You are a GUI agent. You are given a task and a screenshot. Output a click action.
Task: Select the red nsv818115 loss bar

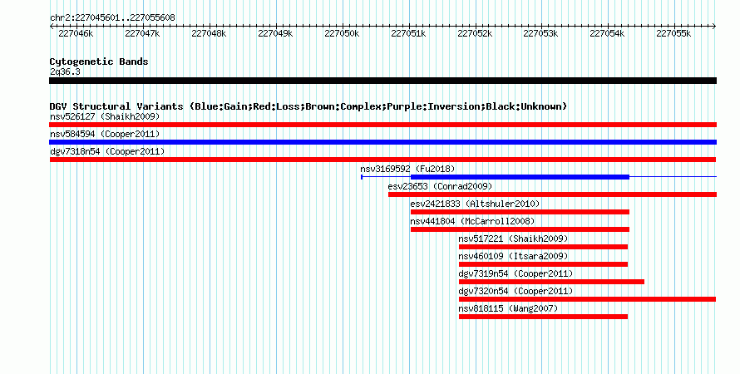(x=543, y=317)
